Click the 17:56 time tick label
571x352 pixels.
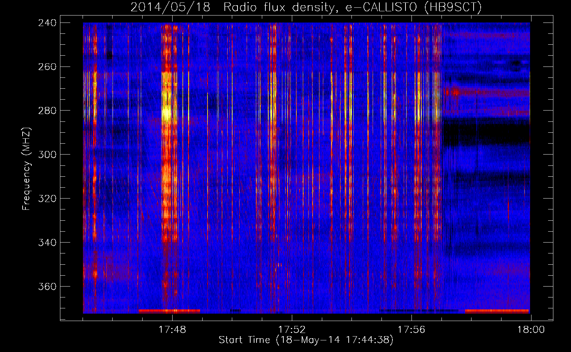pos(411,330)
